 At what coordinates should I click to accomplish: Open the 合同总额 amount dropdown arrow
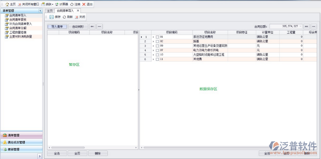(300, 26)
